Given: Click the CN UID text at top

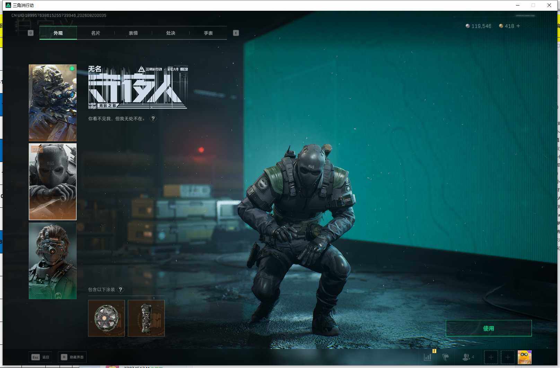Looking at the screenshot, I should coord(59,16).
